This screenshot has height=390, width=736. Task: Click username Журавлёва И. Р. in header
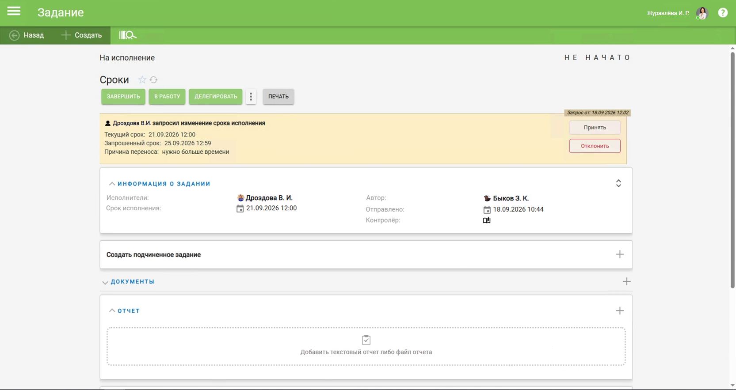click(668, 13)
